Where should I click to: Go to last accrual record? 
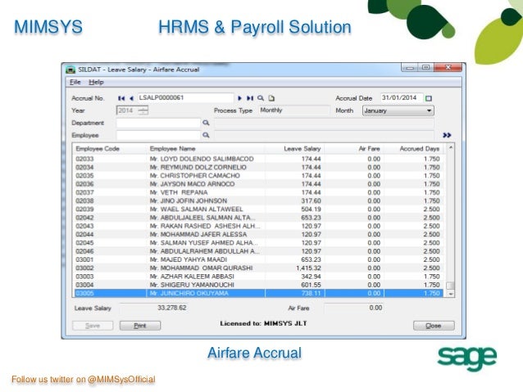pyautogui.click(x=250, y=98)
